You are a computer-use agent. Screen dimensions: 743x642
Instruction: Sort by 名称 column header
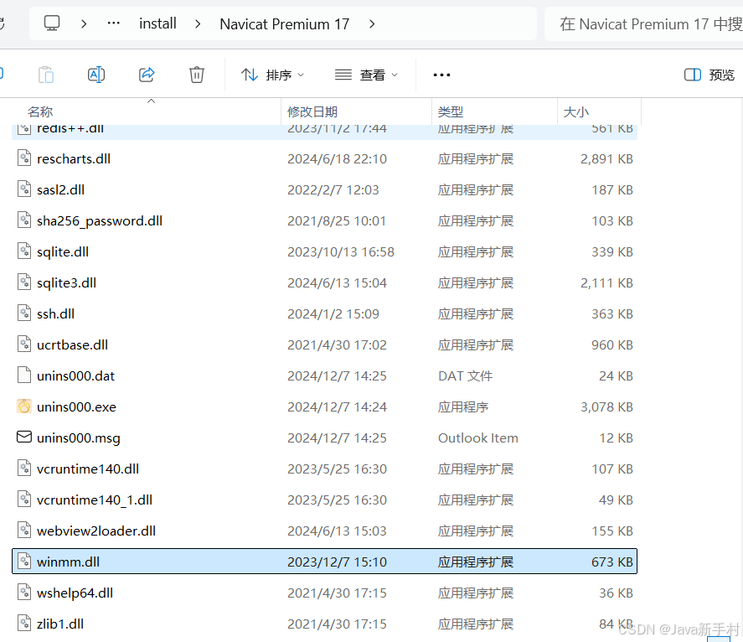click(40, 112)
